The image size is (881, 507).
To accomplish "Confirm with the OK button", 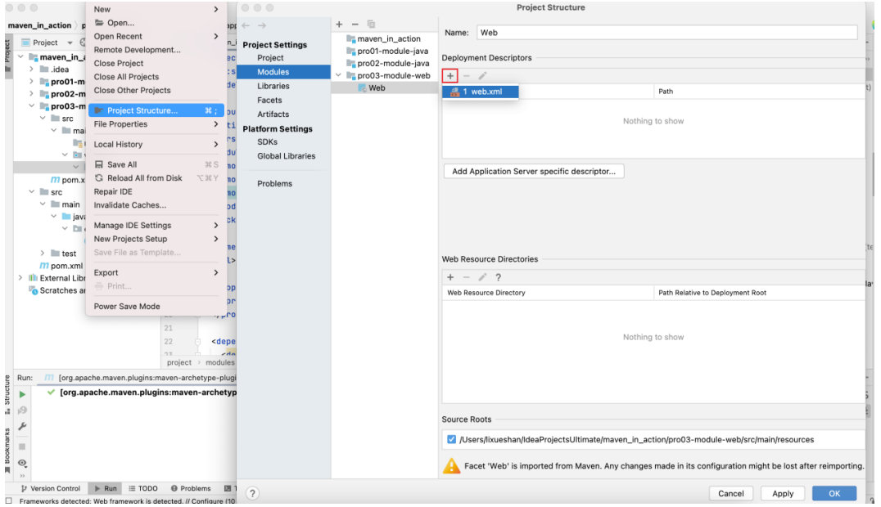I will [x=834, y=494].
